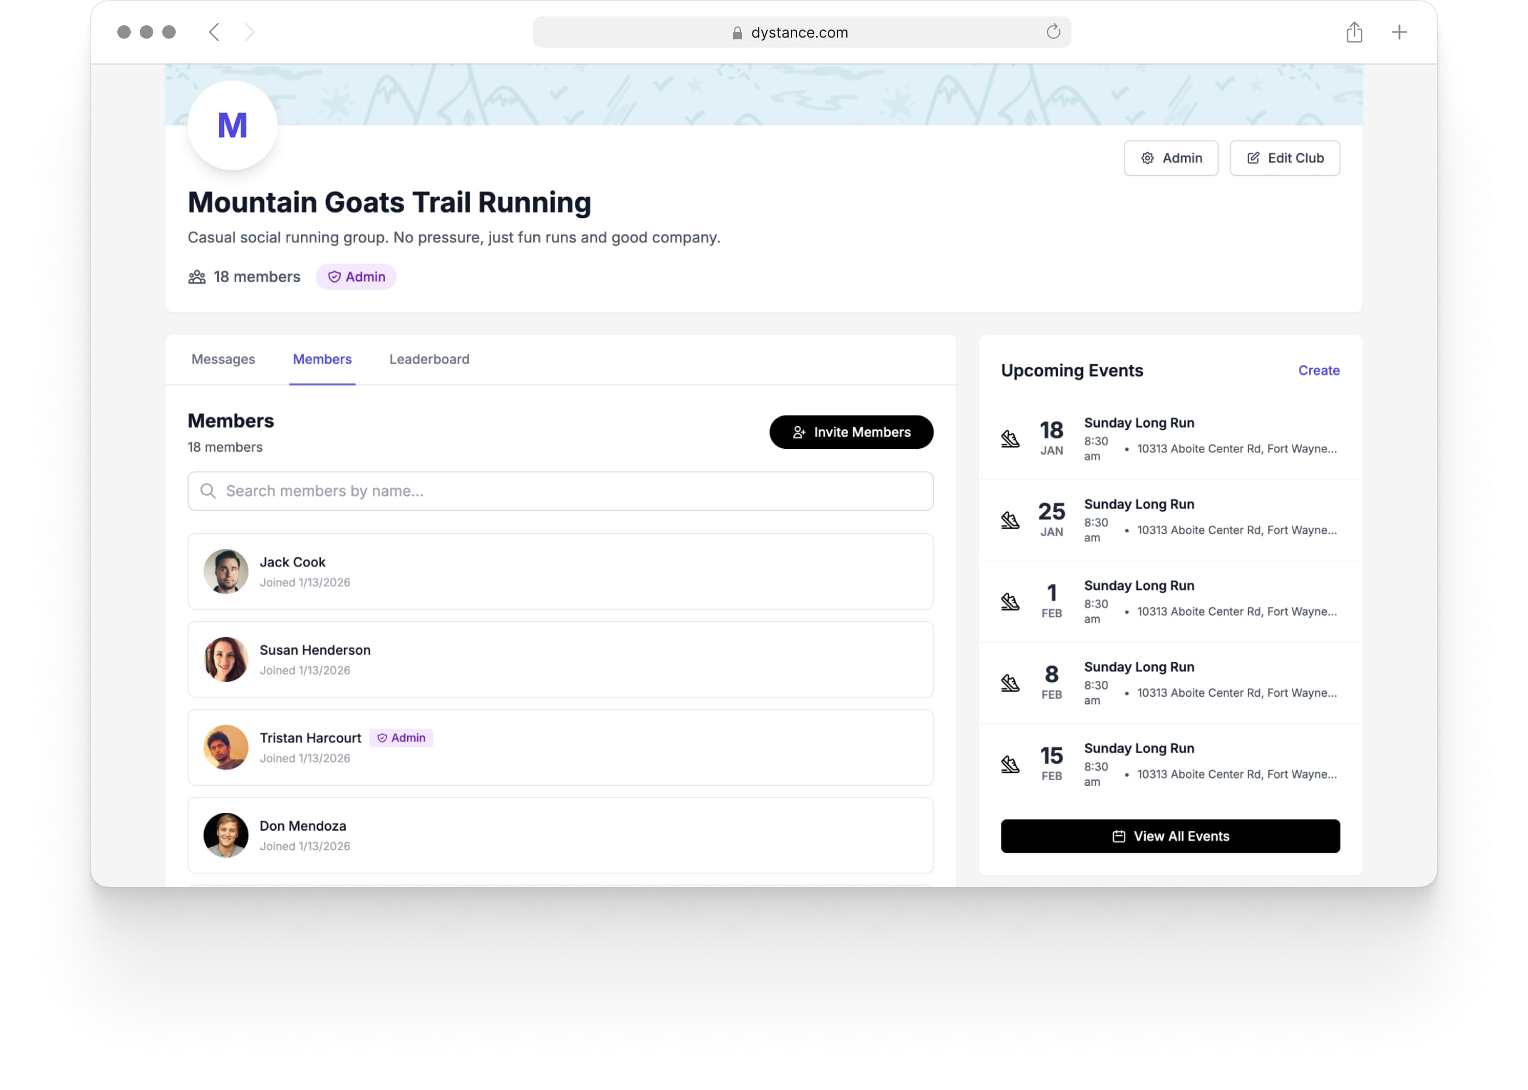
Task: Click the running shoe icon for Jan 18 event
Action: tap(1010, 439)
